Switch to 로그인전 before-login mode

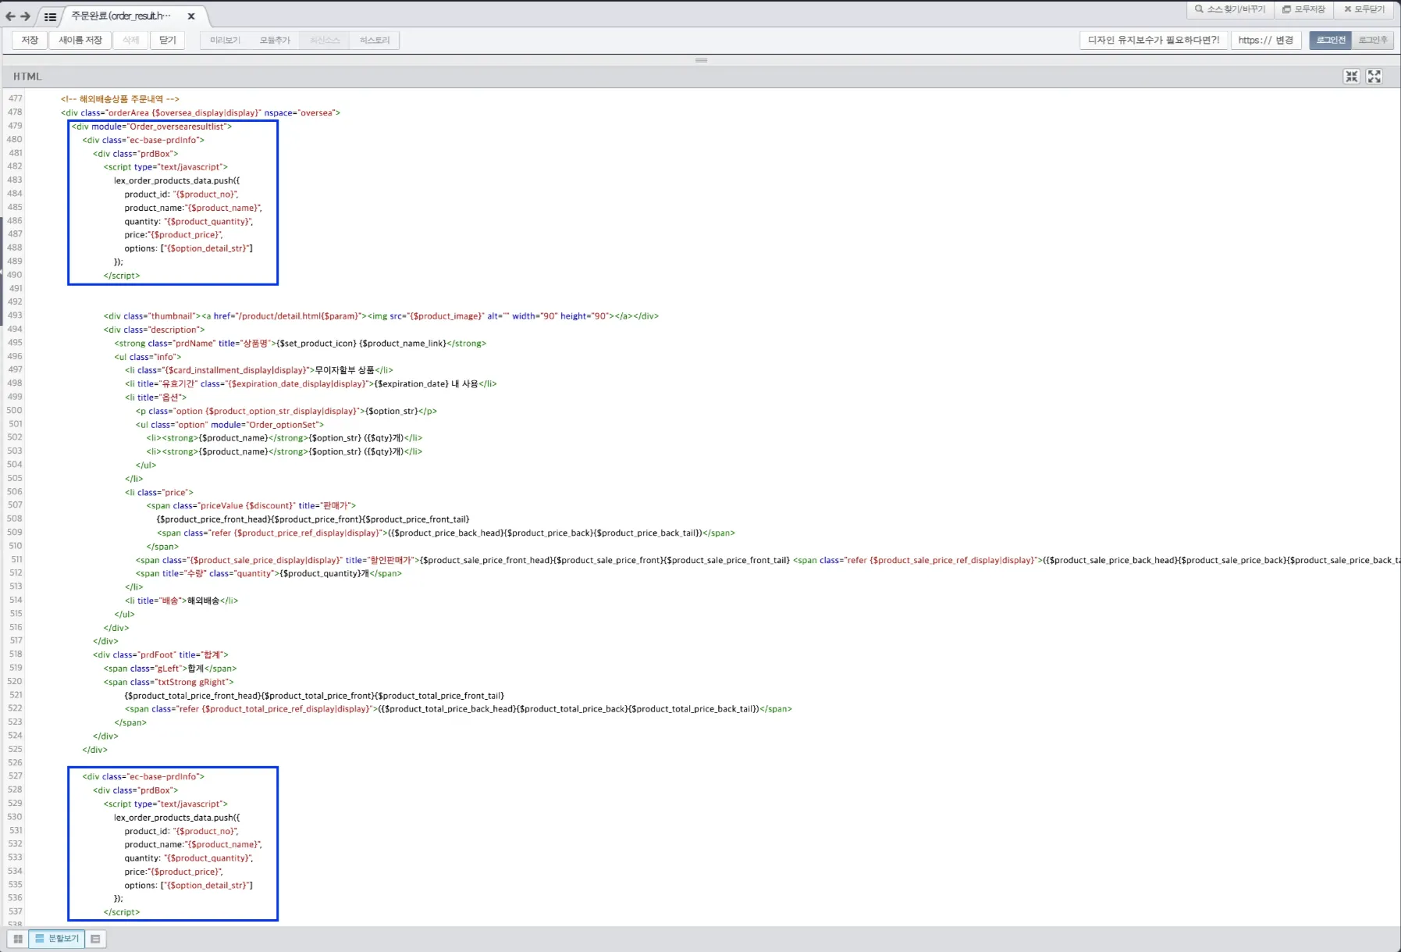(1331, 40)
